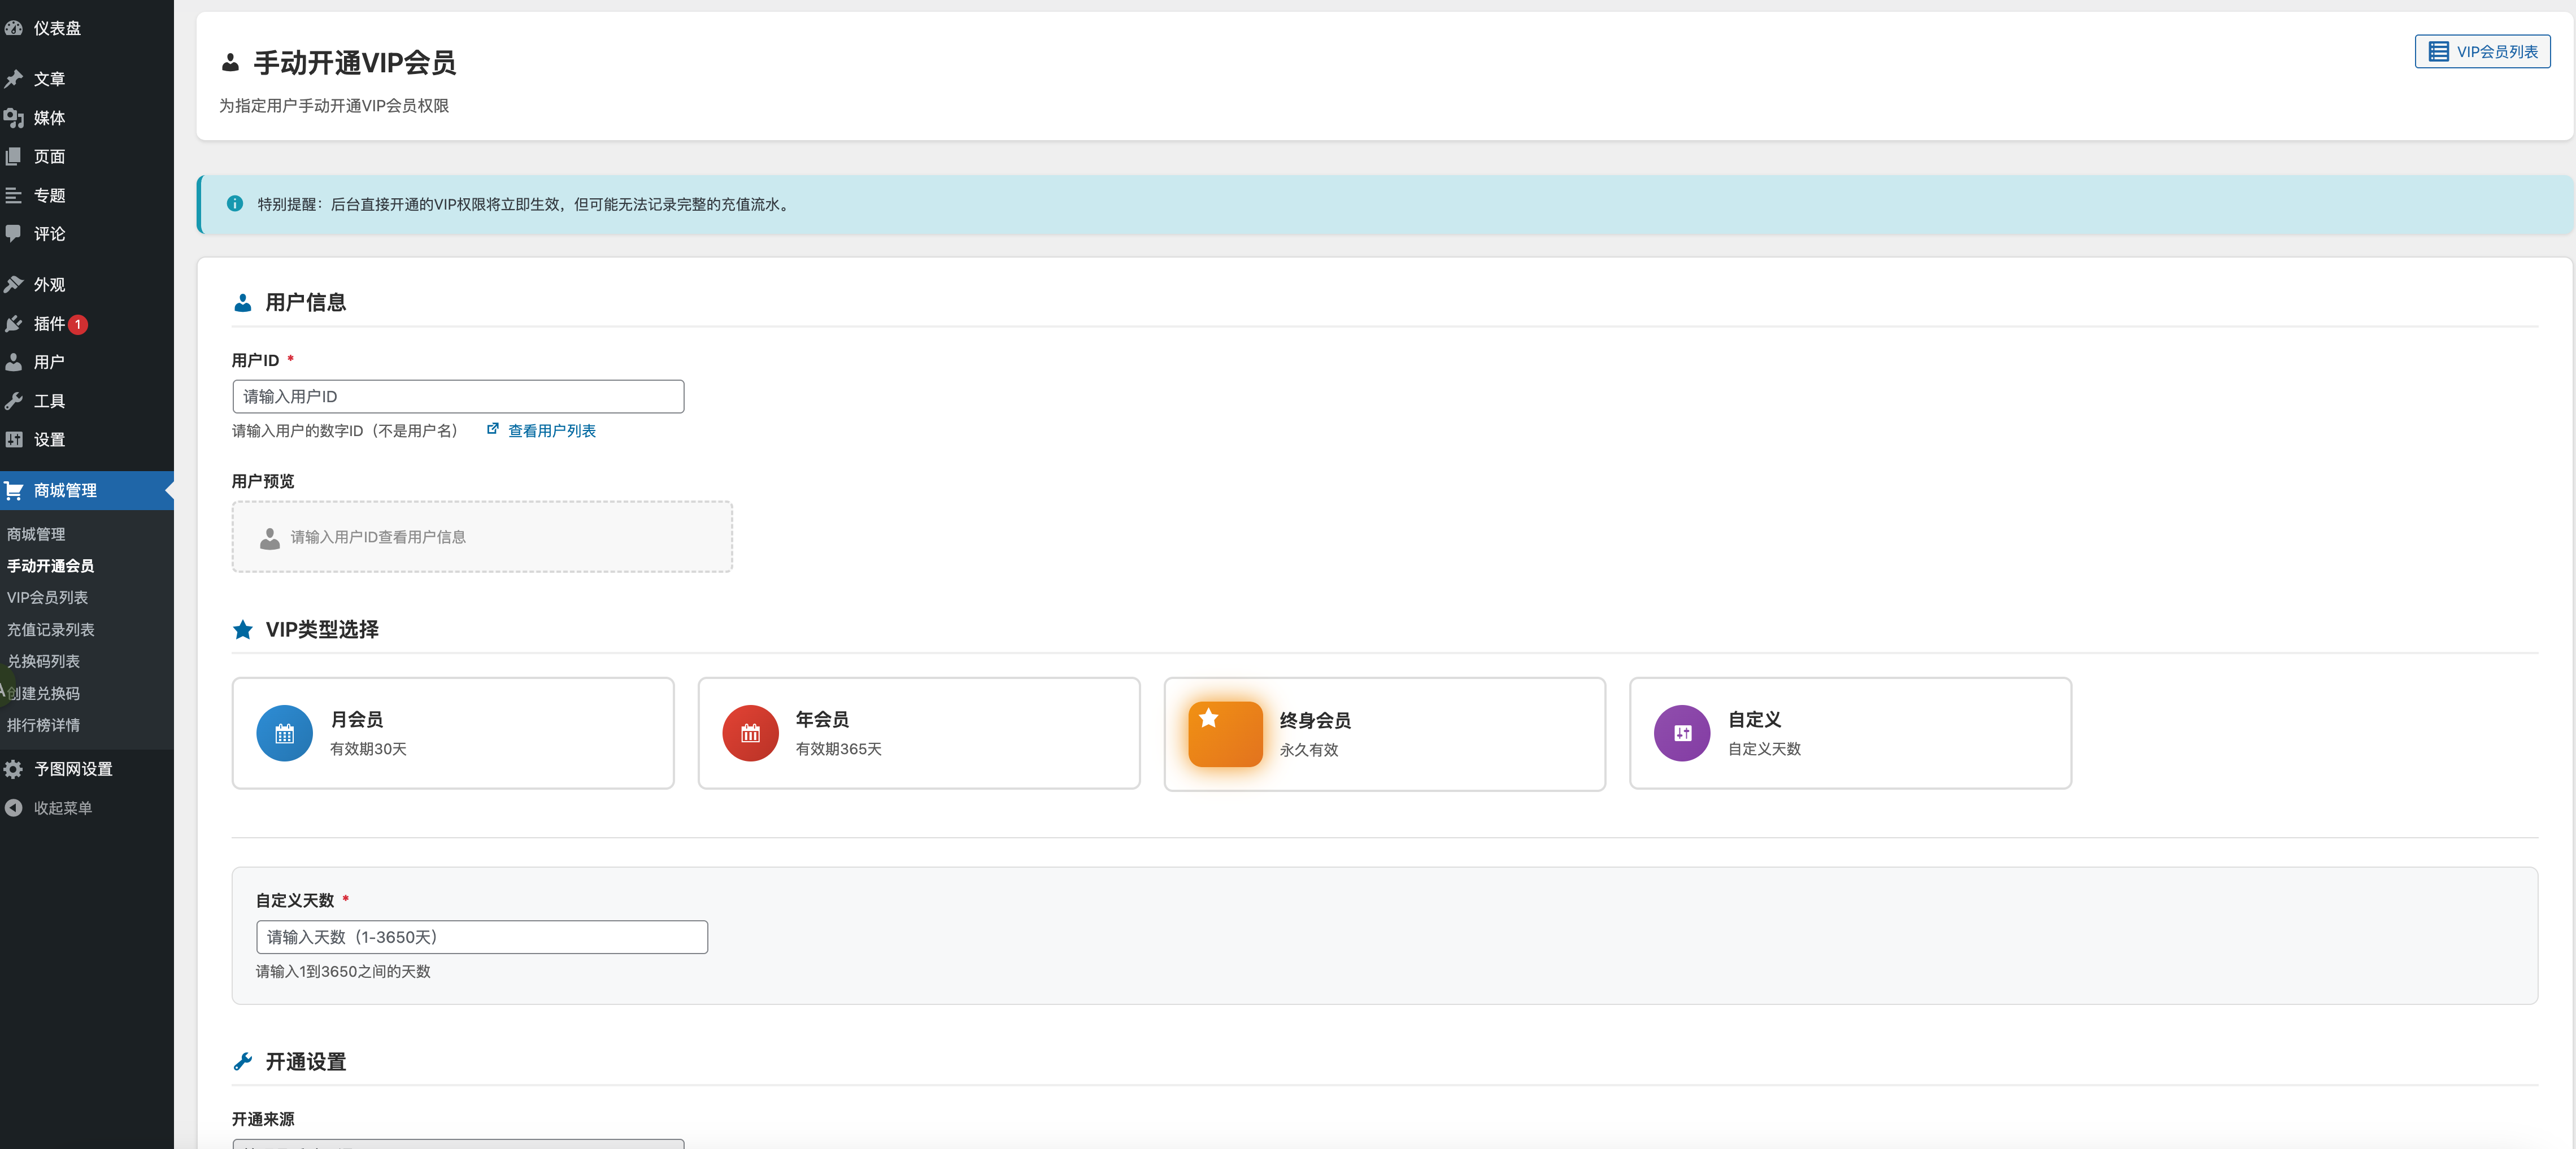
Task: Open the 查看用户列表 link
Action: [x=551, y=431]
